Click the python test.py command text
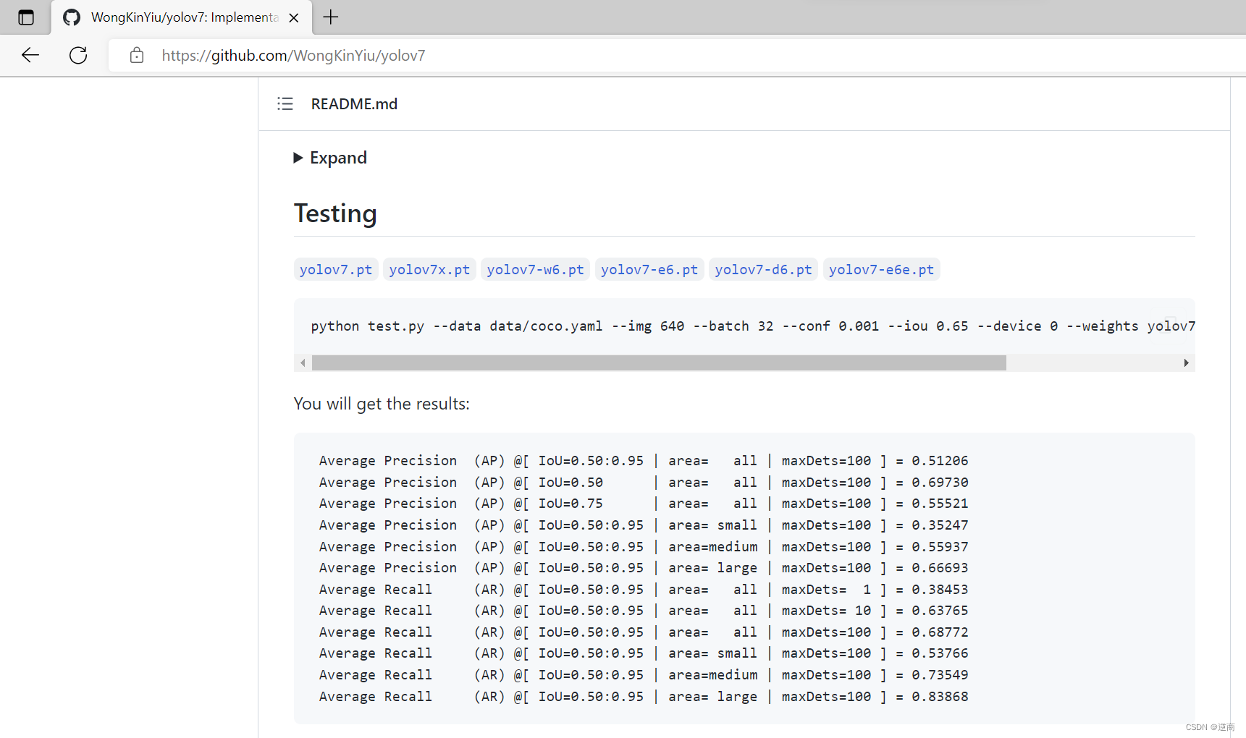The height and width of the screenshot is (738, 1246). pyautogui.click(x=753, y=326)
